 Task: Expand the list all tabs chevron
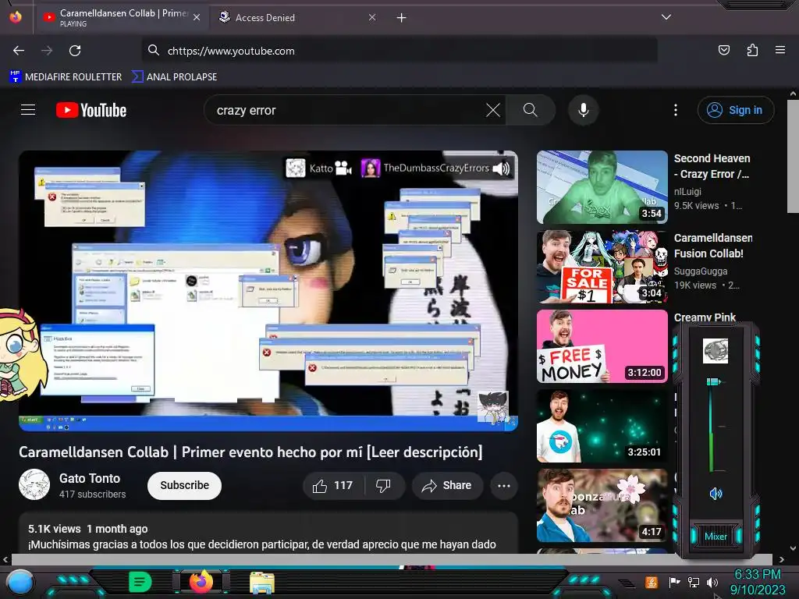tap(666, 17)
